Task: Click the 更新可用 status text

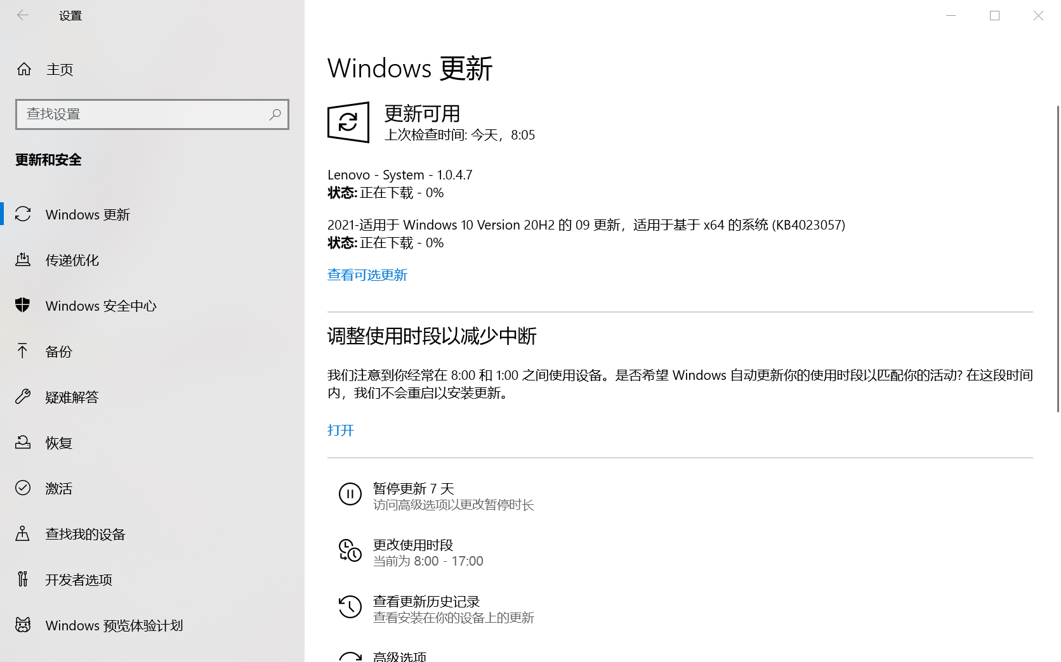Action: [x=423, y=114]
